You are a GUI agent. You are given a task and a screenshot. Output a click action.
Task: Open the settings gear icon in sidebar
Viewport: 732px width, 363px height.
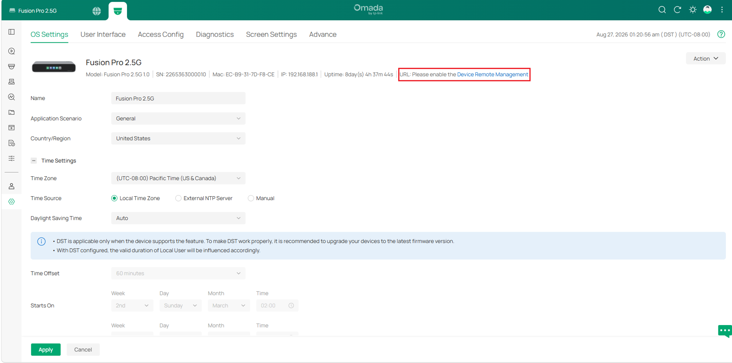pyautogui.click(x=12, y=202)
